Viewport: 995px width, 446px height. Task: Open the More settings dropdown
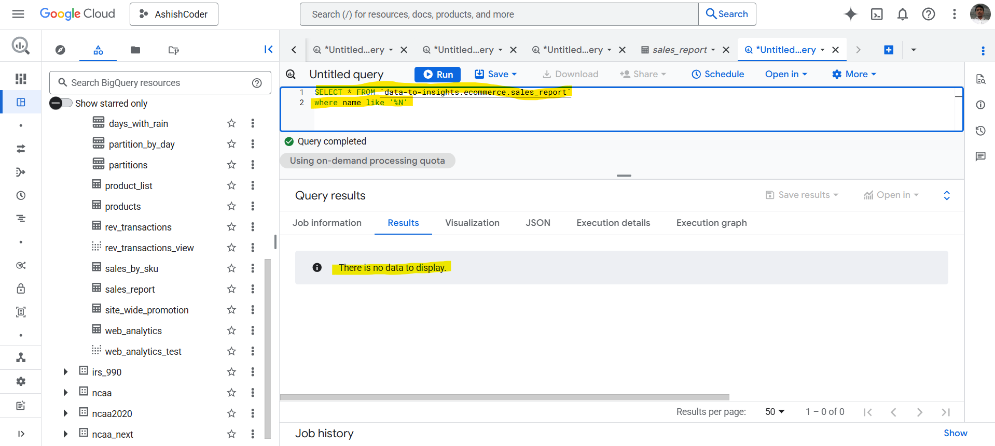854,74
